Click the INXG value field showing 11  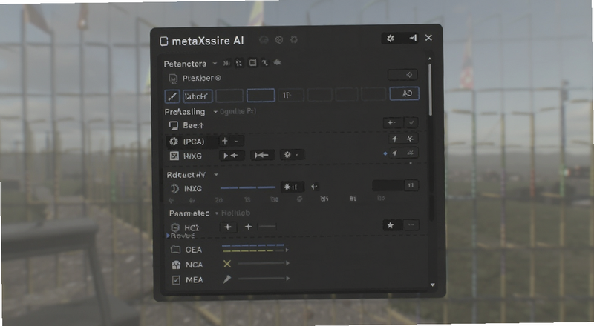click(x=396, y=185)
